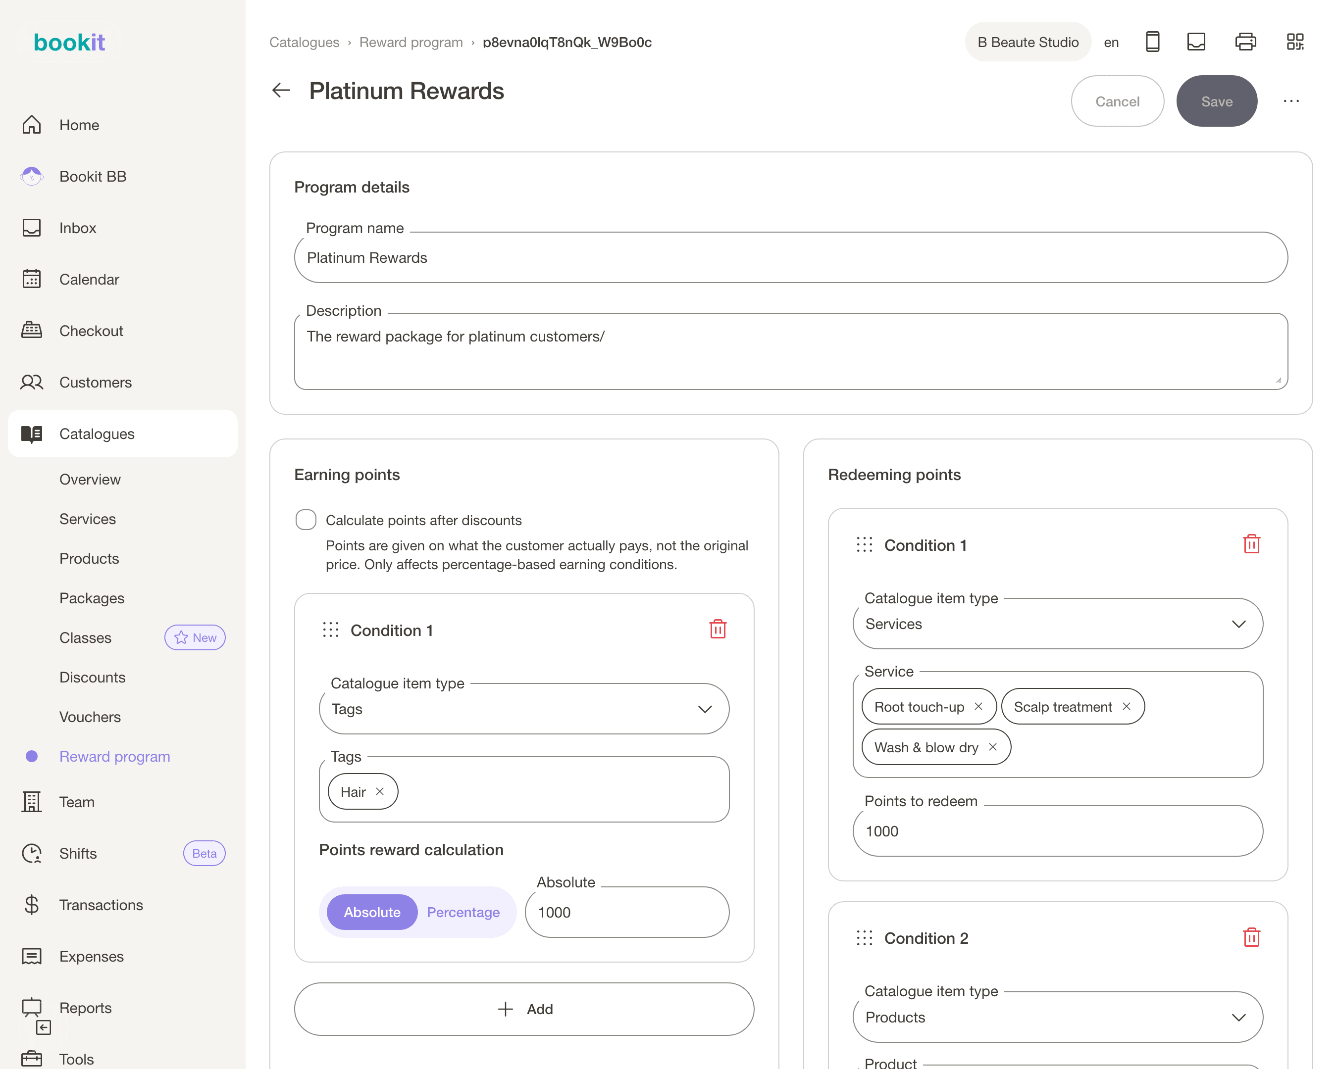Go to Discounts in Catalogues submenu
The image size is (1337, 1069).
93,677
